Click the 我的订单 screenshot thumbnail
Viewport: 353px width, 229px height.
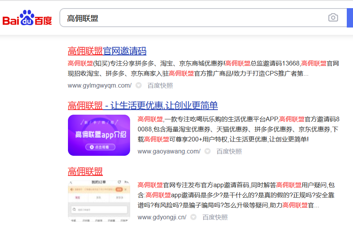coord(99,201)
